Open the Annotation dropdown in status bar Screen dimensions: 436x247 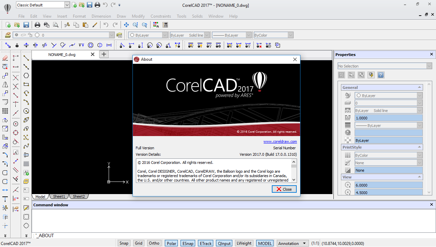pyautogui.click(x=293, y=243)
